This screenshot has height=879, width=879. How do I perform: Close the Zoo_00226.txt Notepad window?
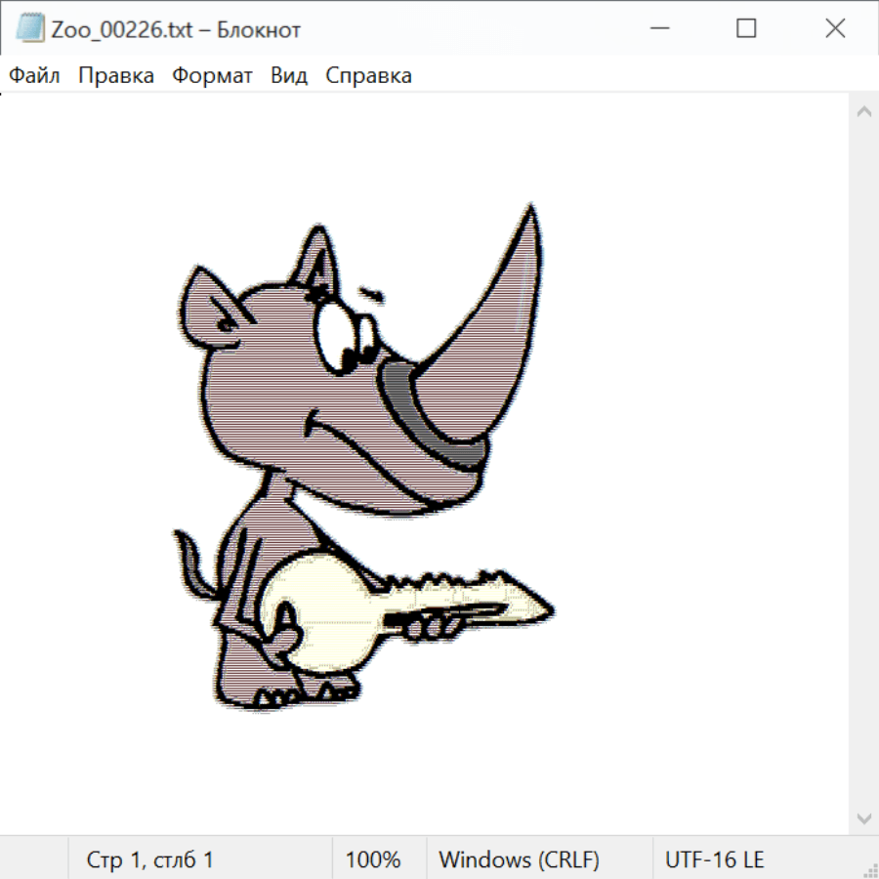click(835, 29)
